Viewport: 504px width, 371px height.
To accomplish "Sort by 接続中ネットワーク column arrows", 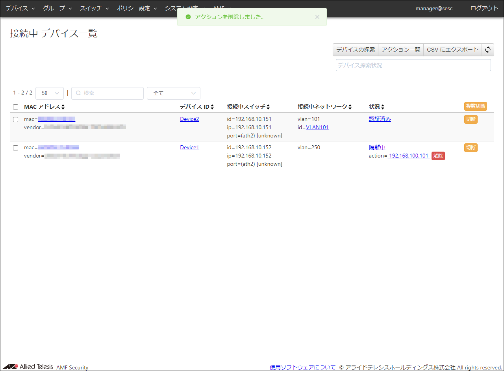I will [350, 107].
